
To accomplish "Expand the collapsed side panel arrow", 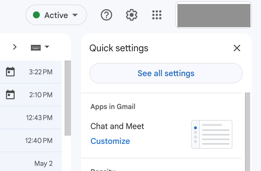I will click(x=15, y=47).
